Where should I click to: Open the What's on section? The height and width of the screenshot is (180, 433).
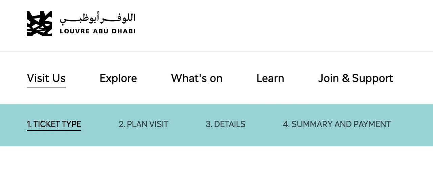[197, 78]
